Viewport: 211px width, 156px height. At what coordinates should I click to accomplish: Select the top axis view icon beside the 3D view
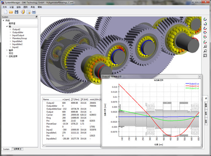click(x=205, y=19)
